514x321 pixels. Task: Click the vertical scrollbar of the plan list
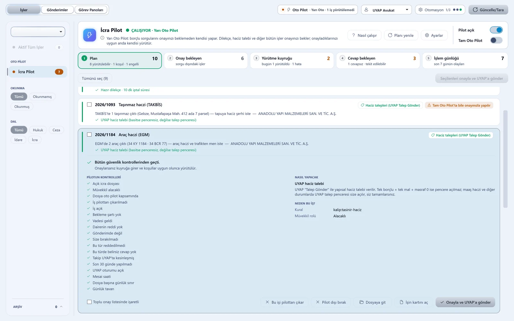click(505, 159)
